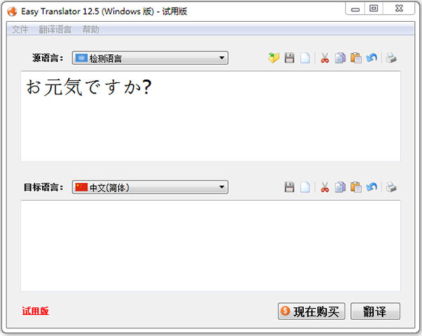Open the source language 检测语言 dropdown
Screen dimensions: 422x336
pos(150,58)
